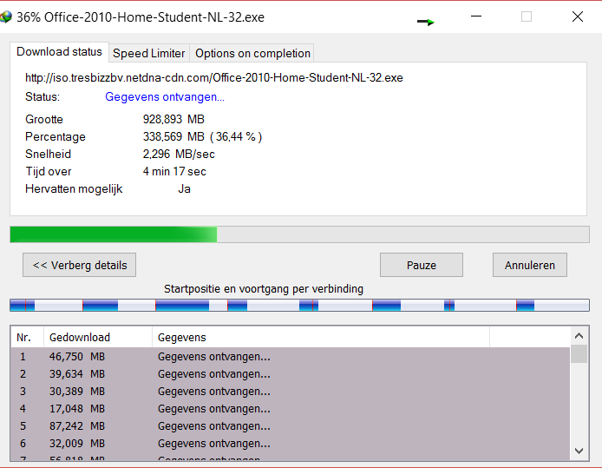Select connection row 1 with 46,750 MB

(x=291, y=357)
